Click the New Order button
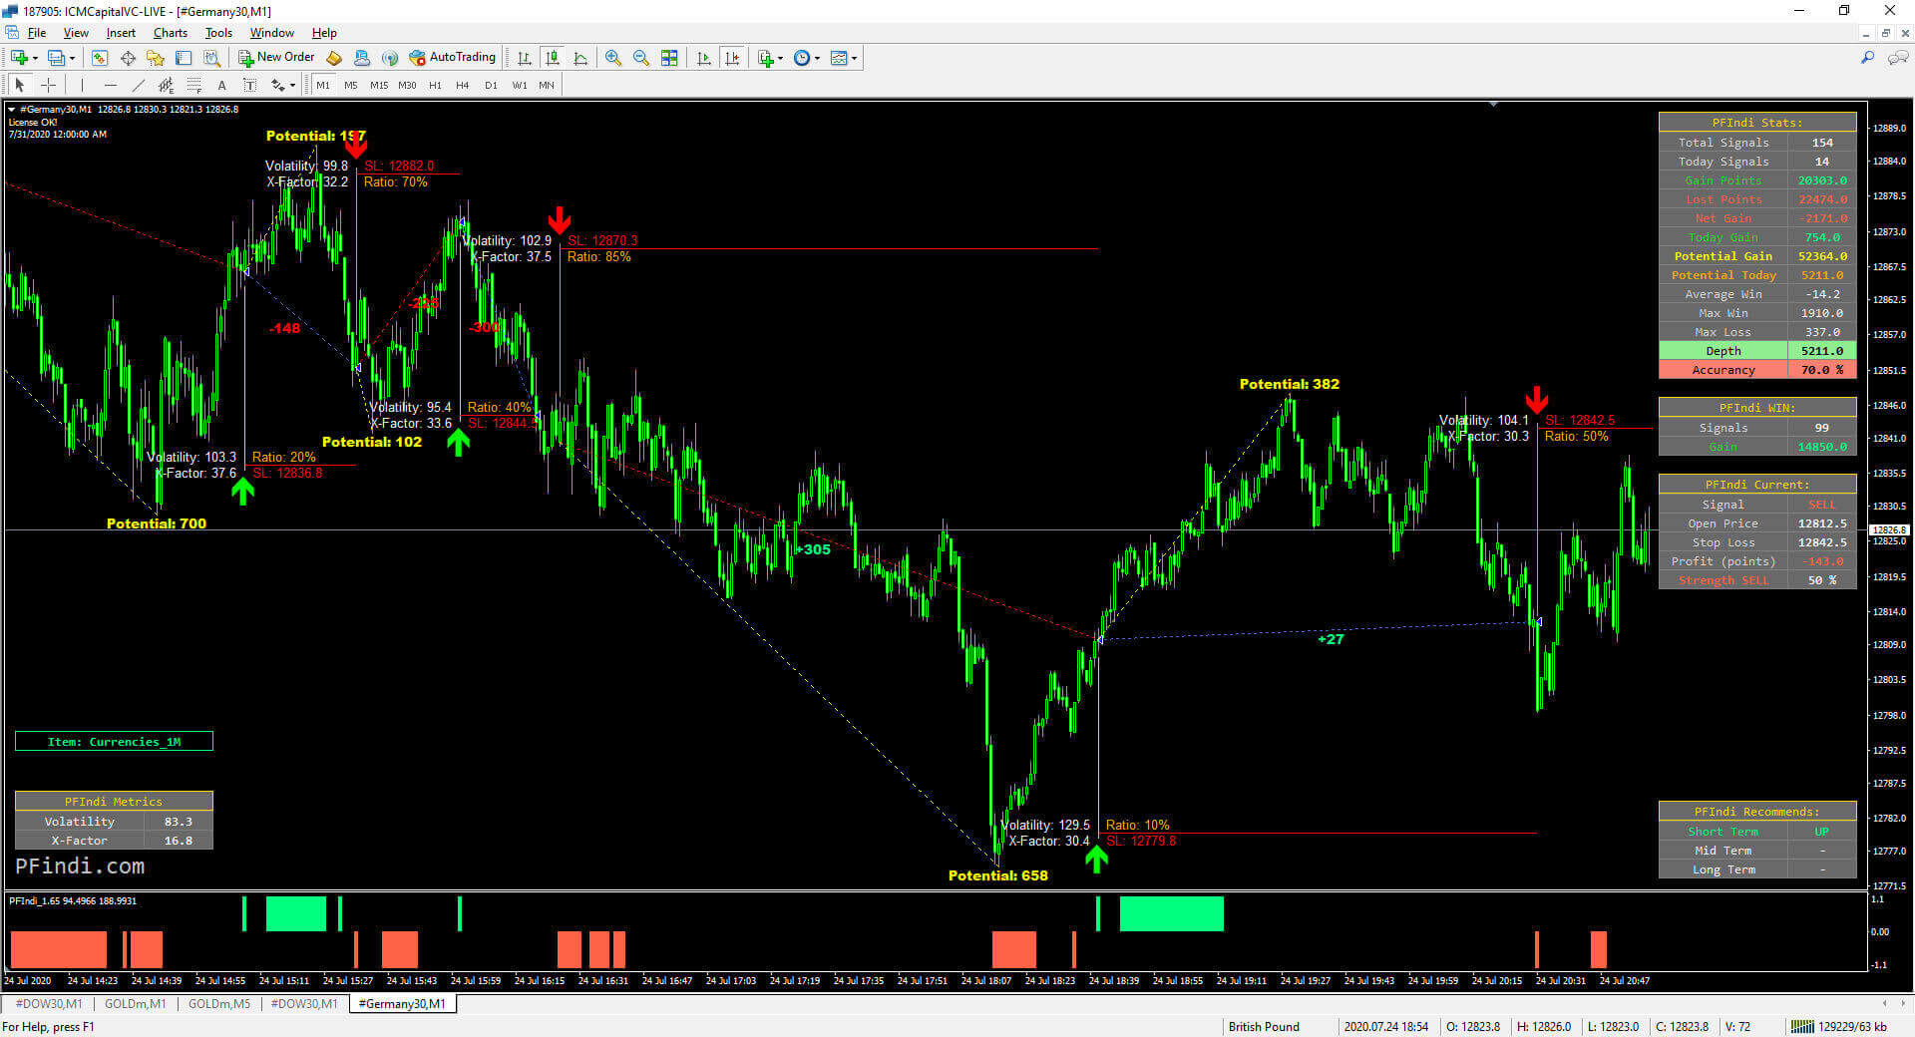This screenshot has height=1037, width=1915. [x=276, y=58]
